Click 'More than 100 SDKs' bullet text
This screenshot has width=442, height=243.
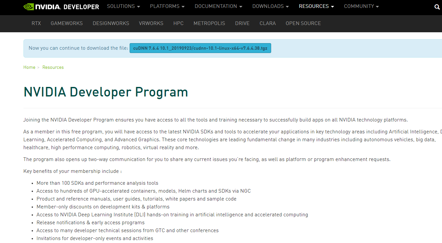click(97, 183)
